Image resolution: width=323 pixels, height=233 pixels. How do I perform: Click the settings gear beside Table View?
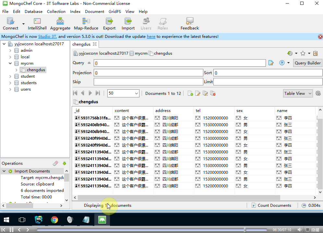[318, 93]
